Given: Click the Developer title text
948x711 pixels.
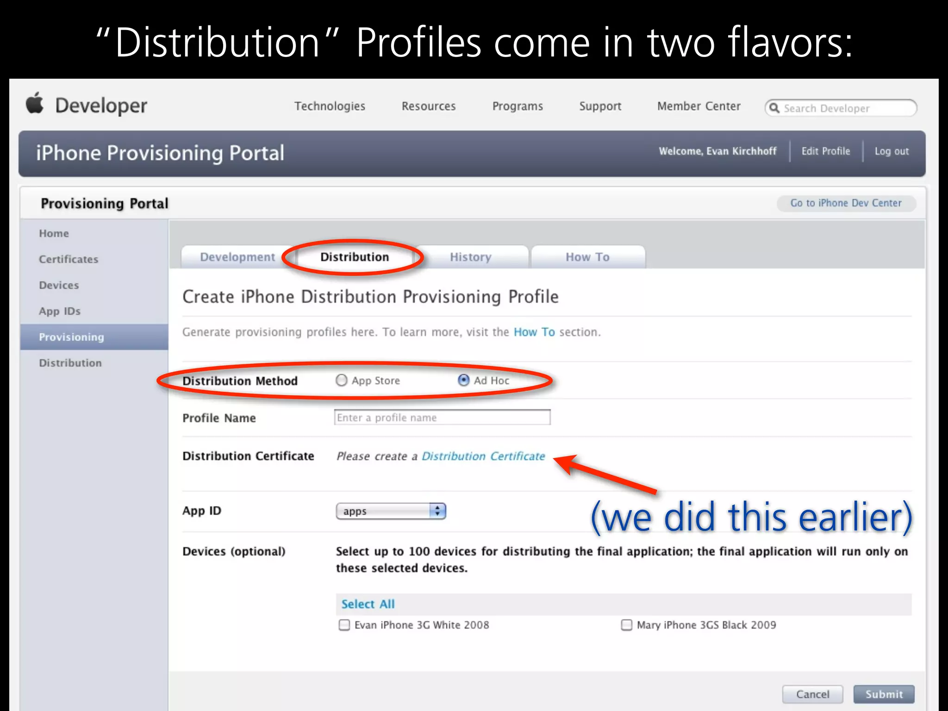Looking at the screenshot, I should coord(101,106).
